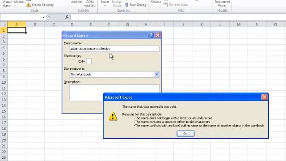The image size is (286, 161).
Task: Click the Run Dialog button
Action: 136,5
